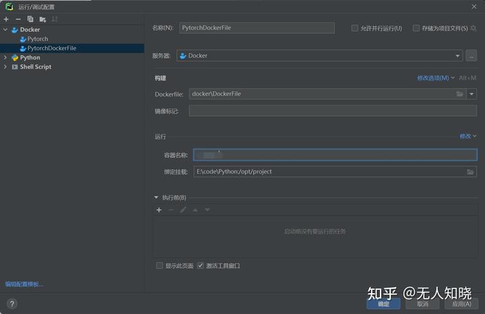Viewport: 485px width, 314px height.
Task: Select the Python configuration group
Action: click(x=30, y=57)
